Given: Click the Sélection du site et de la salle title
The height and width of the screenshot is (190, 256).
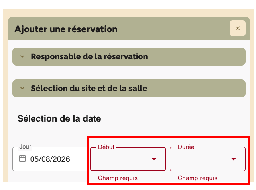Looking at the screenshot, I should click(89, 88).
